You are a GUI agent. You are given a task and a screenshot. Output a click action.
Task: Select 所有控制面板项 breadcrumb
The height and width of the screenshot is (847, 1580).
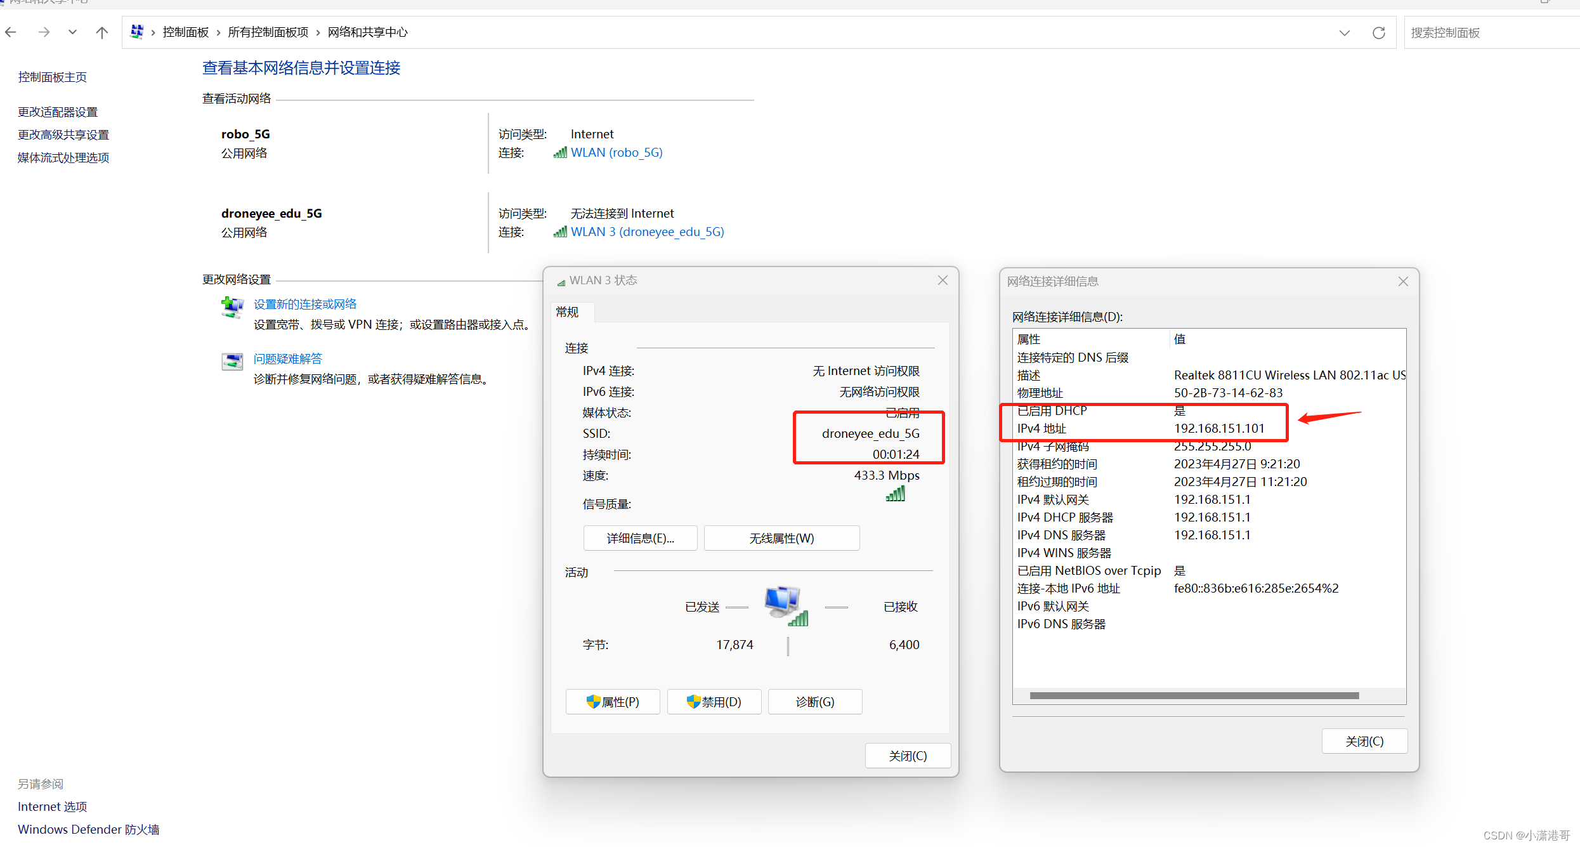click(x=268, y=32)
